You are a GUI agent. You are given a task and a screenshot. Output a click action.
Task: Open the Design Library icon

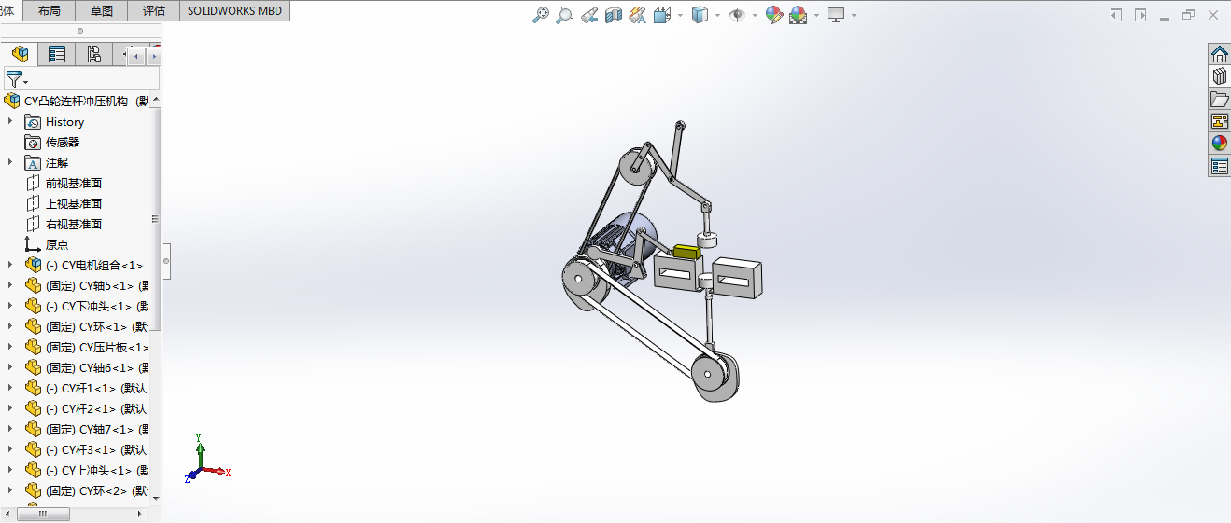click(1219, 76)
